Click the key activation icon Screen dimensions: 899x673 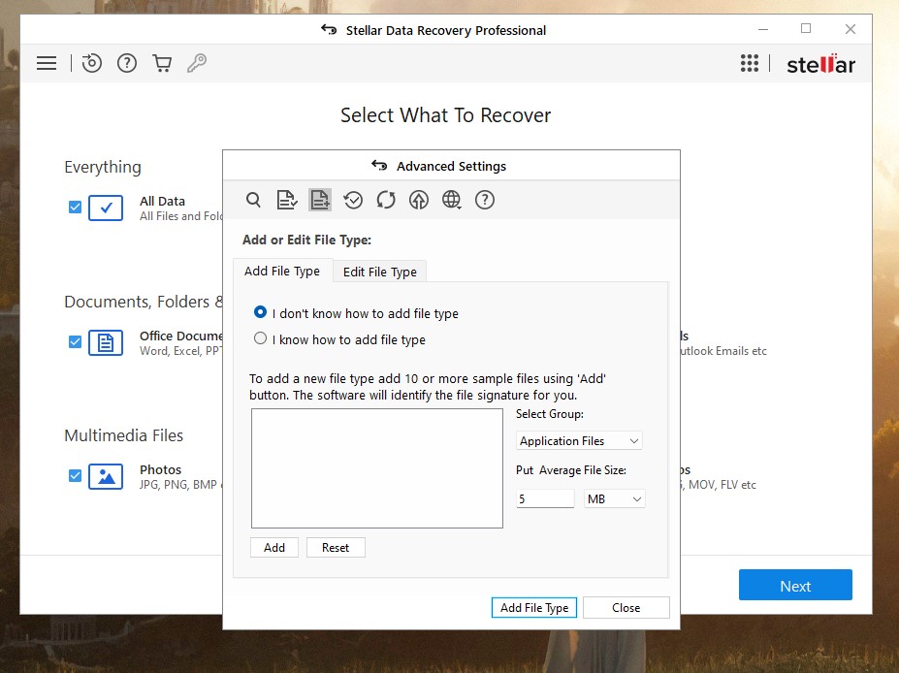pos(197,63)
